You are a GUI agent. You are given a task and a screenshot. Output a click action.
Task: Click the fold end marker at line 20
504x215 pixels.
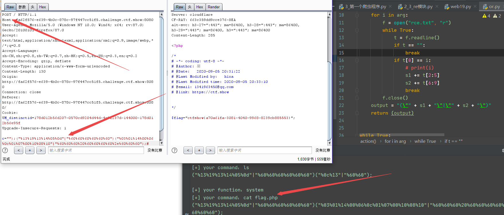(357, 90)
